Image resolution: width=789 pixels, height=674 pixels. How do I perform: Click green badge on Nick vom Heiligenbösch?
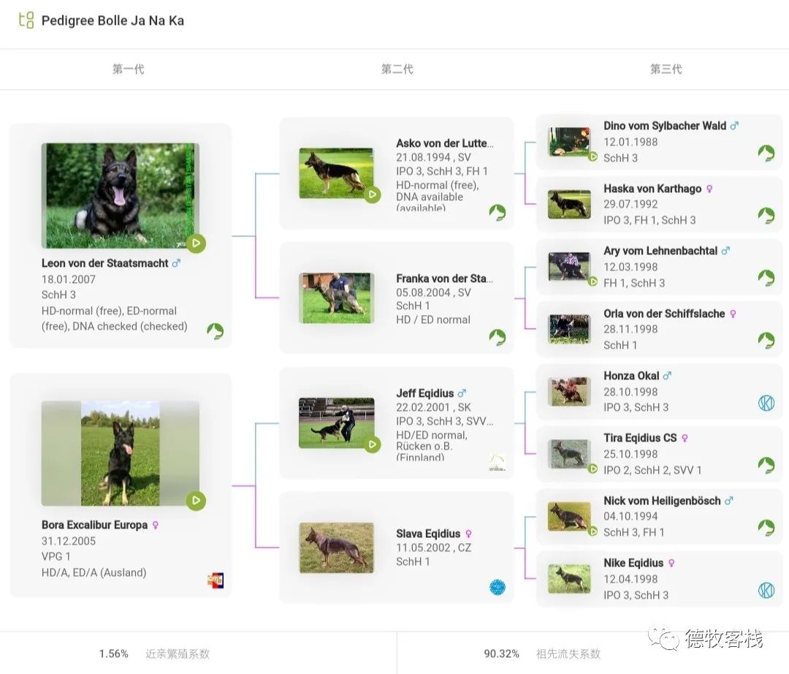766,528
